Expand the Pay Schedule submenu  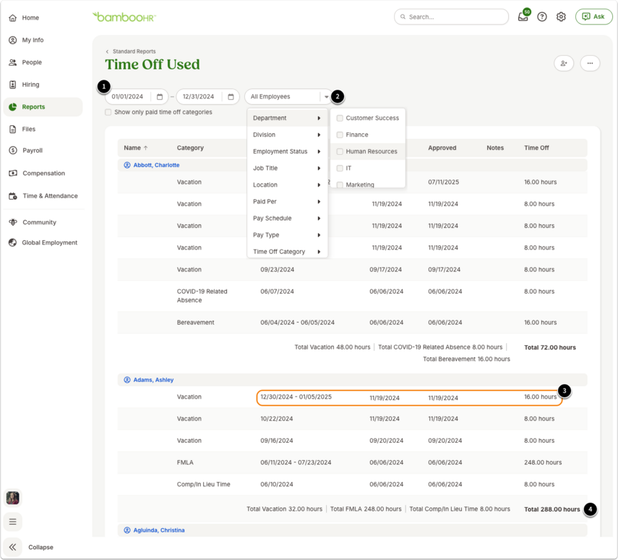click(288, 219)
